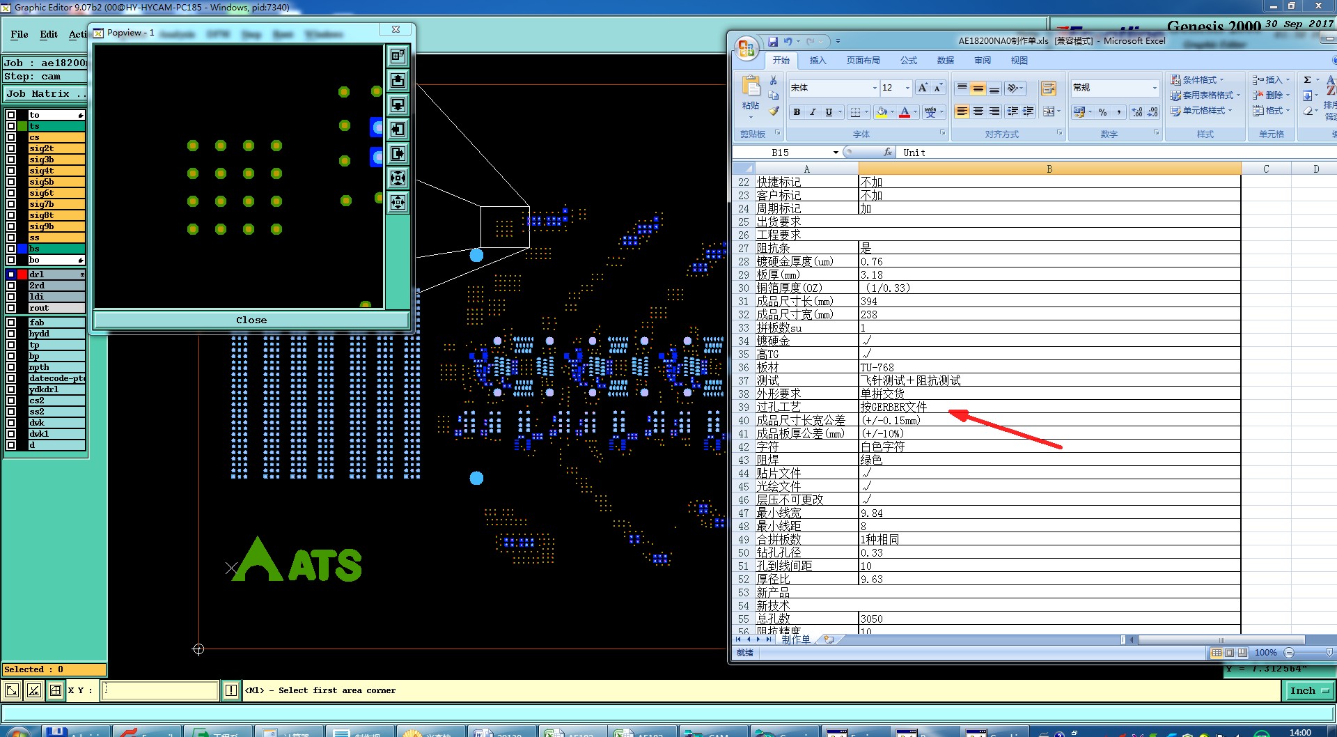Toggle visibility checkbox for layer drl
Image resolution: width=1337 pixels, height=737 pixels.
[11, 274]
